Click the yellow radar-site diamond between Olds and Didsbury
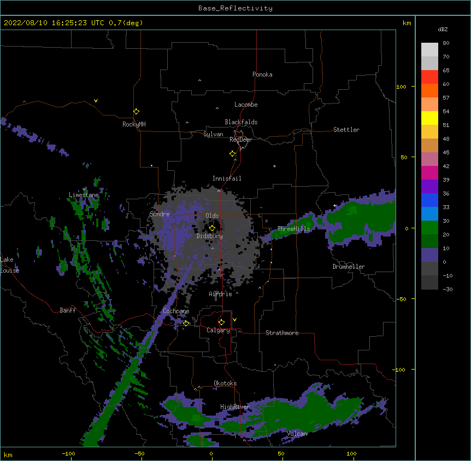Viewport: 471px width, 461px height. 212,228
